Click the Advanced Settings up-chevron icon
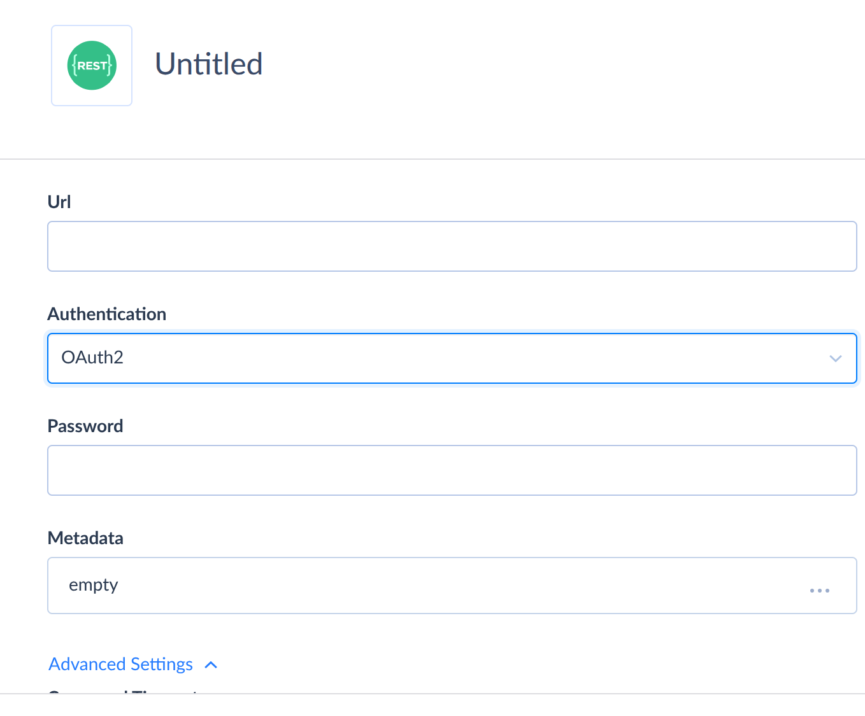Viewport: 865px width, 716px height. click(211, 665)
